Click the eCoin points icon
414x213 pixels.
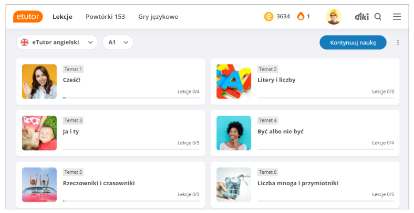click(x=269, y=17)
